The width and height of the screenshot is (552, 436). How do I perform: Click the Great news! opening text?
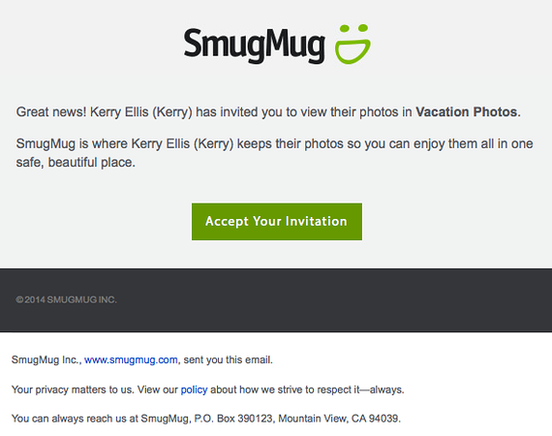point(51,112)
